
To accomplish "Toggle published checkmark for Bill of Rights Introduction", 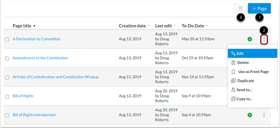I will pos(250,115).
